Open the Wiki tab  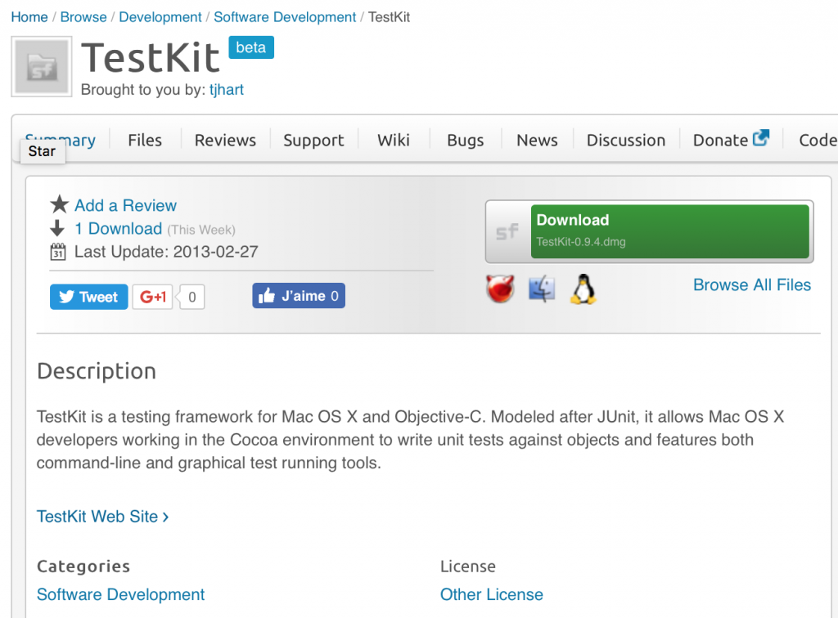[394, 141]
